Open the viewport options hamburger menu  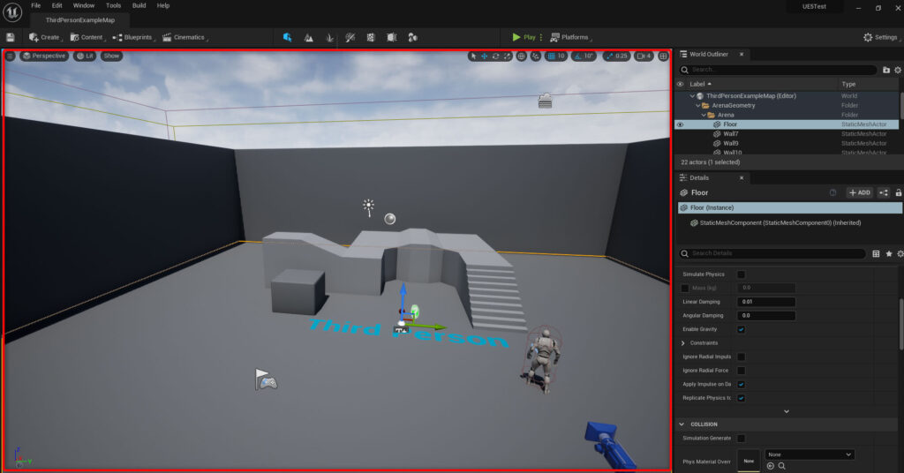(10, 56)
